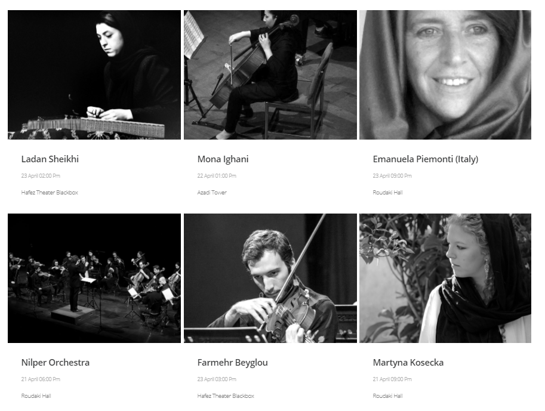Screen dimensions: 545x411
Task: Click the Martyna Kosecka title link
Action: [x=408, y=362]
